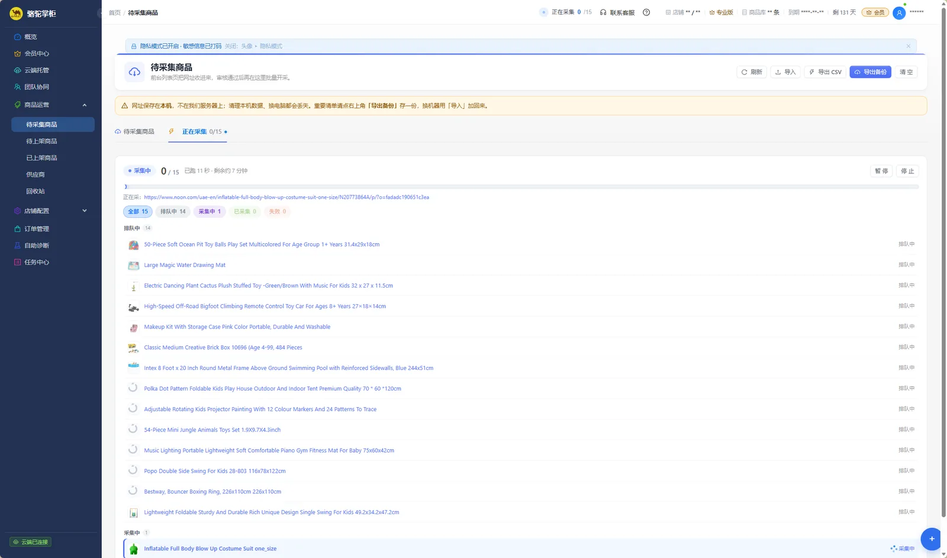Click 清空 clear button
947x558 pixels.
pyautogui.click(x=906, y=72)
